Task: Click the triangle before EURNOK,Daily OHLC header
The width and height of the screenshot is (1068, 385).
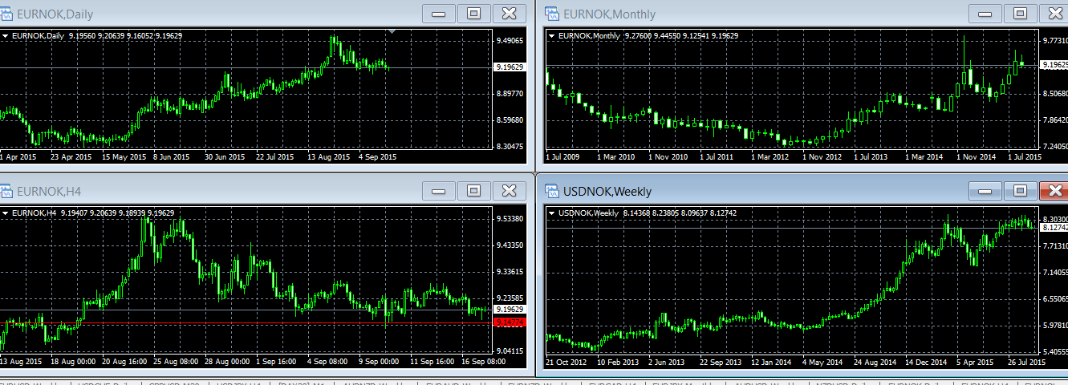Action: [x=5, y=36]
